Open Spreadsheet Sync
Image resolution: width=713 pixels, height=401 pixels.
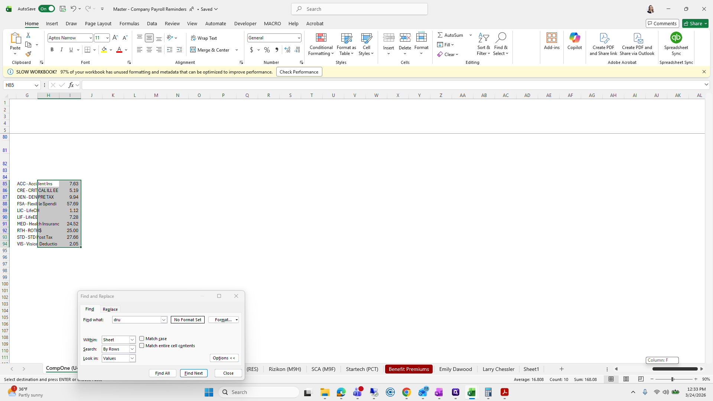click(x=676, y=44)
